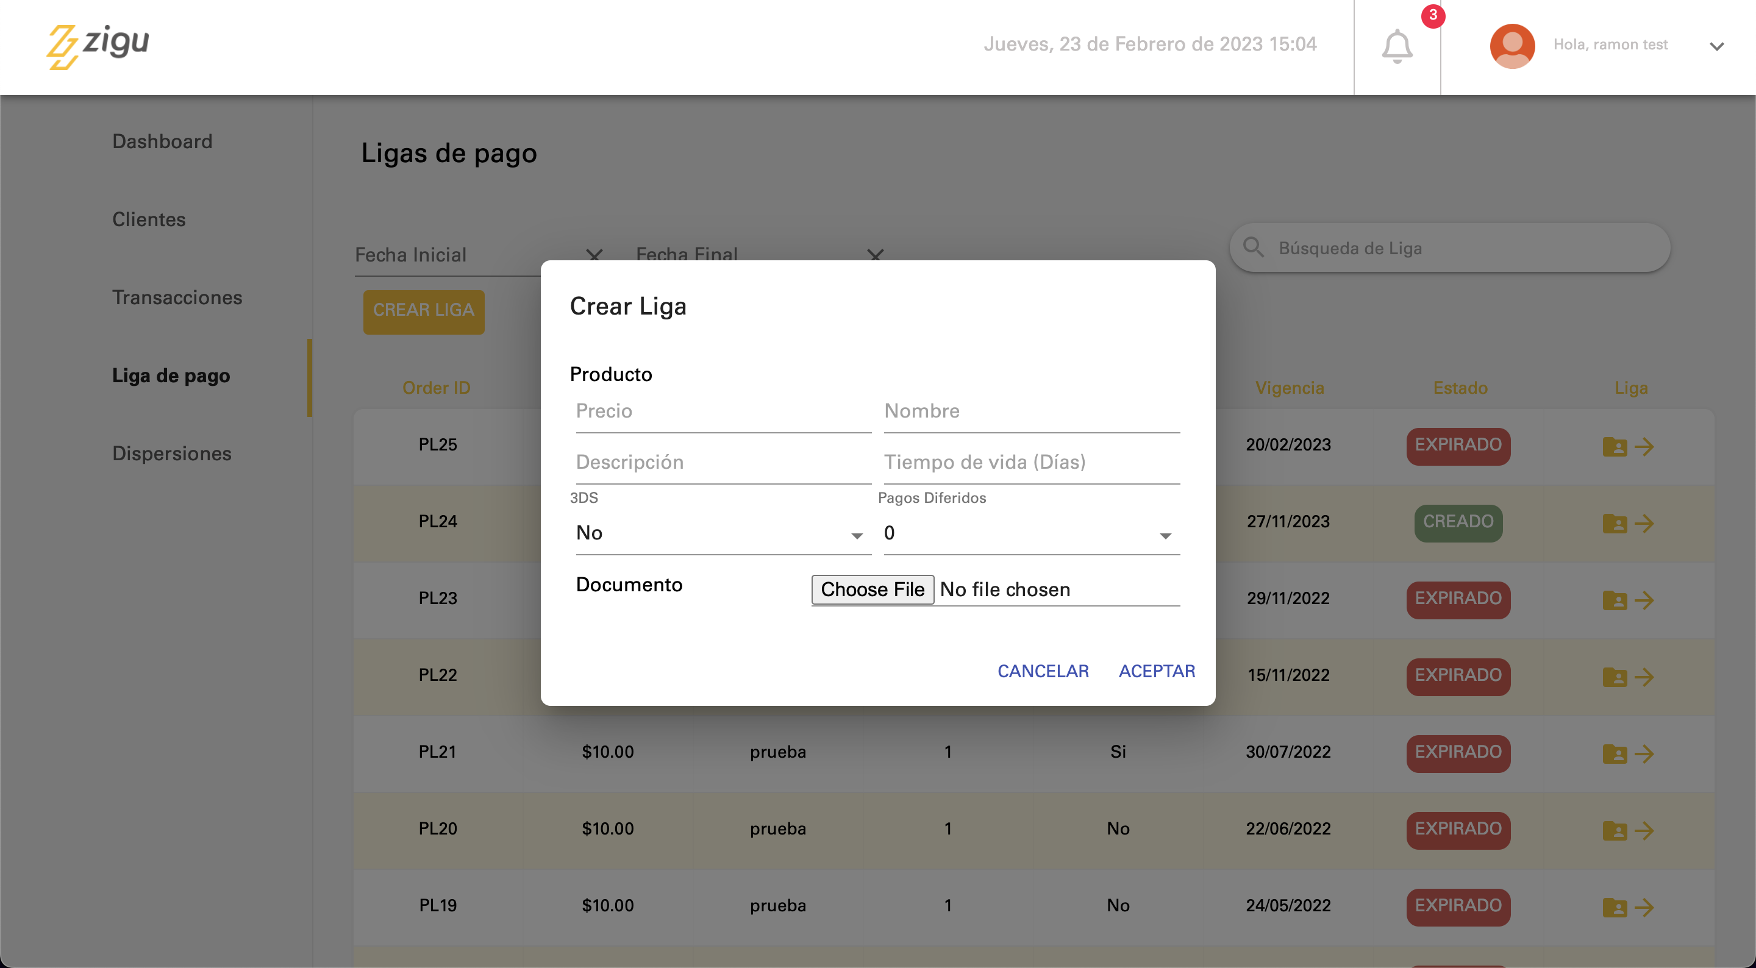This screenshot has height=968, width=1756.
Task: Click the arrow icon in PL22 row
Action: [x=1644, y=677]
